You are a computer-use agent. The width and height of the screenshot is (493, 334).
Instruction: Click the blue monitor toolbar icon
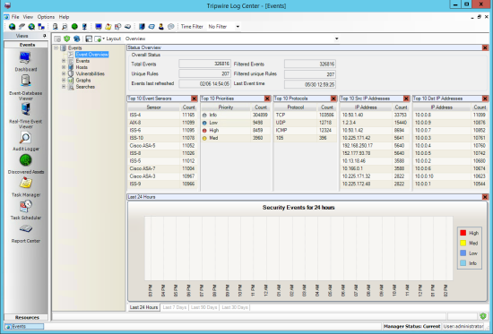tap(99, 27)
